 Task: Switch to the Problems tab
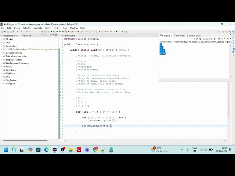click(x=180, y=36)
